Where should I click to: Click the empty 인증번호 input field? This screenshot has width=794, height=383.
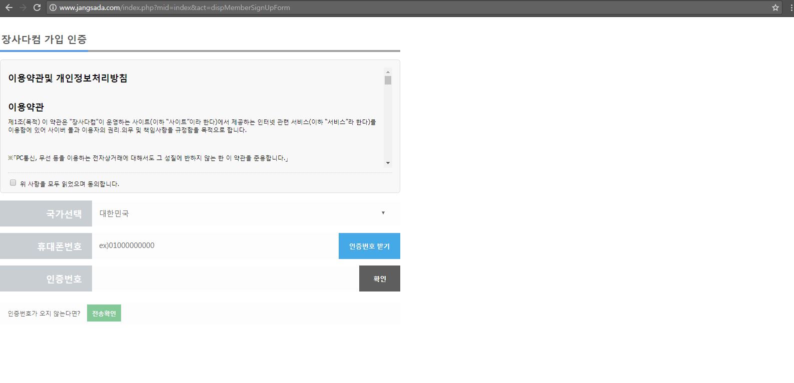[x=225, y=278]
